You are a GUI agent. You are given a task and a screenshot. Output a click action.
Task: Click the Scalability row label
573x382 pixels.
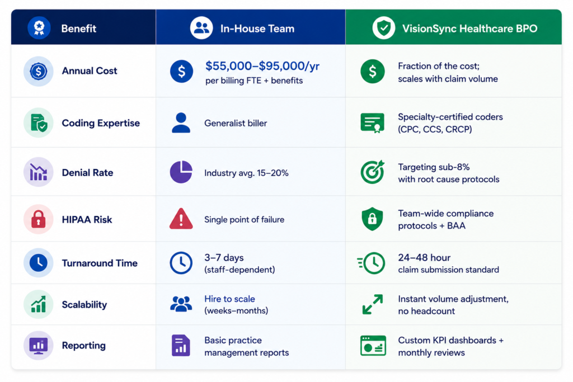click(x=84, y=305)
